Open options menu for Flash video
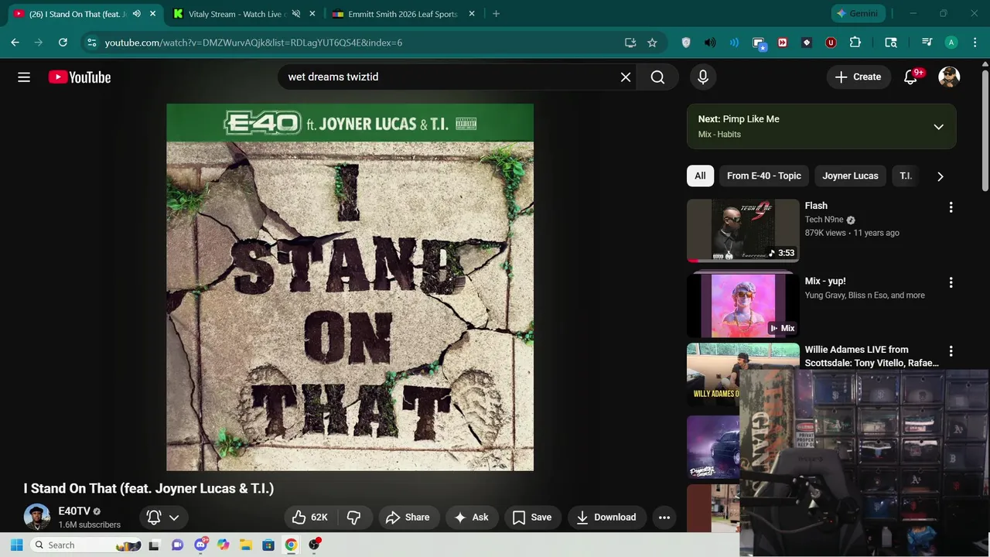 [x=951, y=207]
